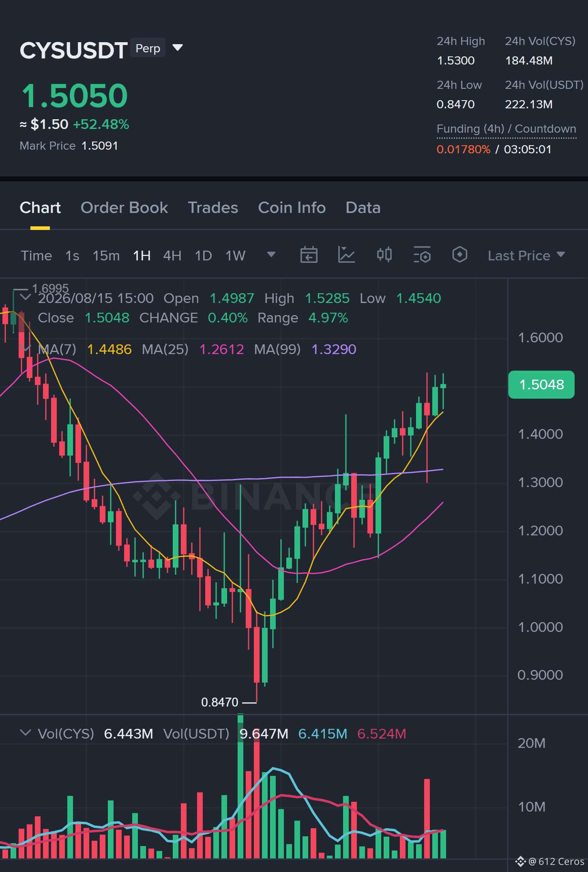Image resolution: width=588 pixels, height=872 pixels.
Task: Select the Time interval option
Action: click(36, 256)
